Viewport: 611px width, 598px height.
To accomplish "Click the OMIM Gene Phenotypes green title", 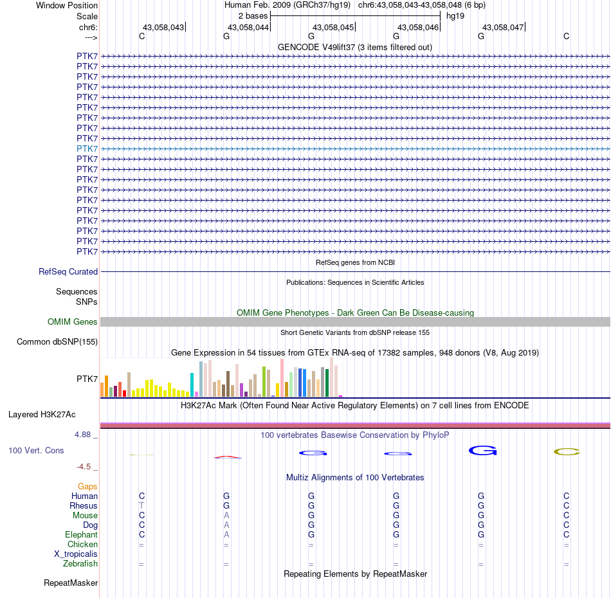I will [355, 313].
